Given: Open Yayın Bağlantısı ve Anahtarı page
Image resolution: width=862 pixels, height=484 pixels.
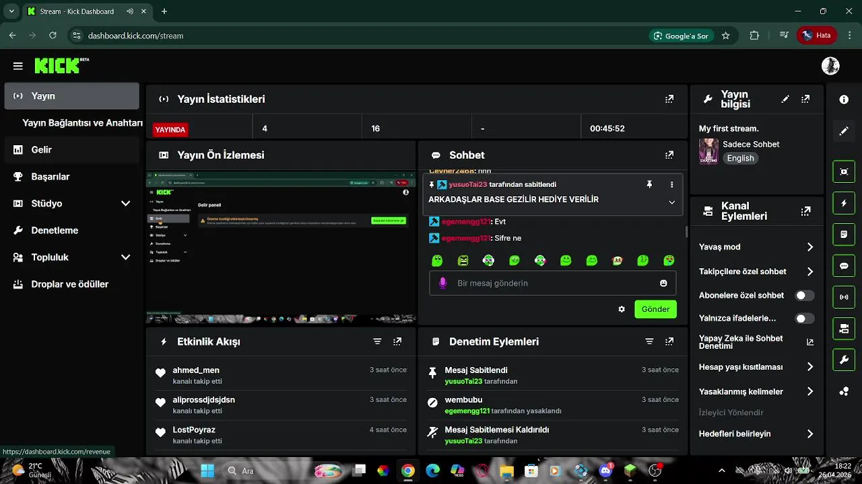Looking at the screenshot, I should coord(82,123).
